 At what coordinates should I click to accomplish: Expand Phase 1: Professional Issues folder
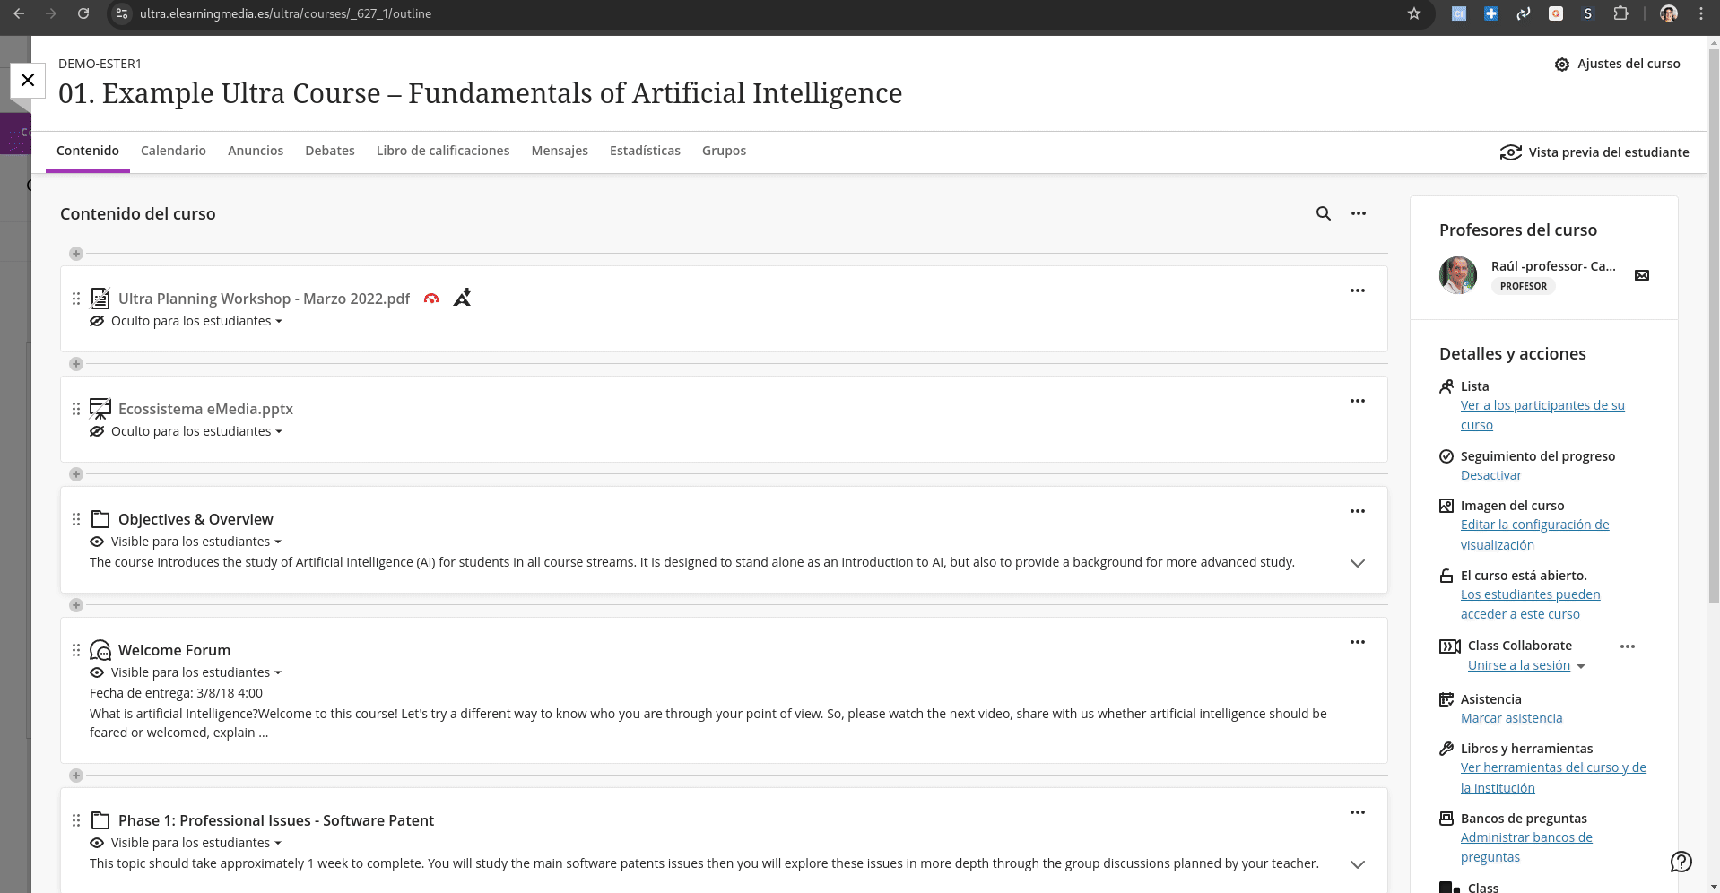point(1357,864)
